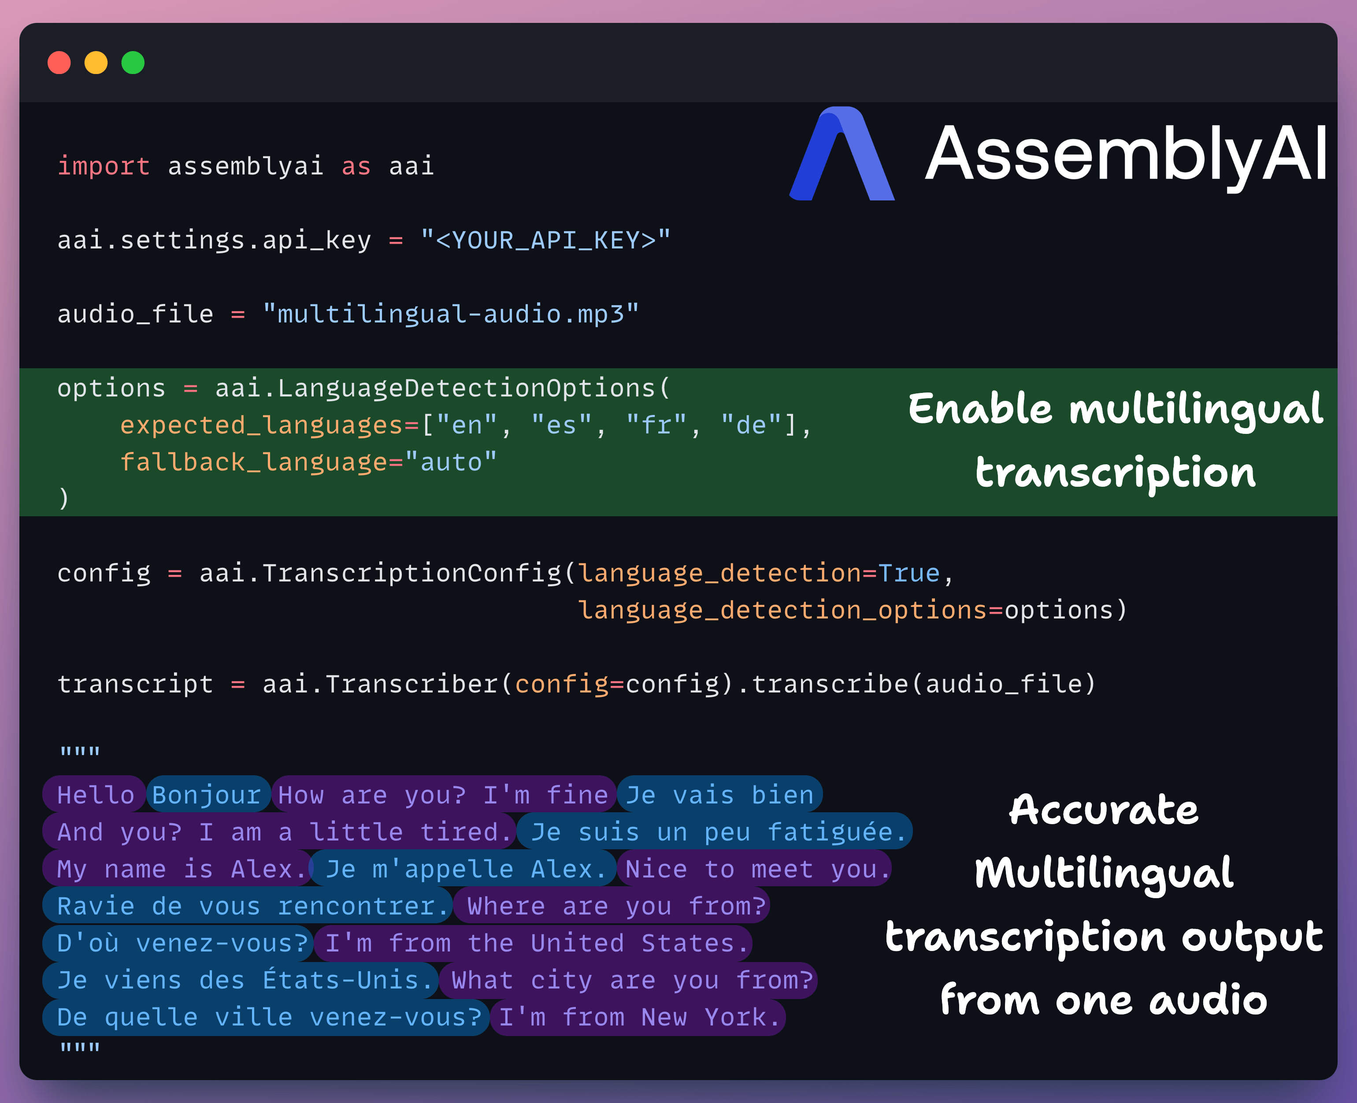Click "Je suis un peu fatiguée." pill
Screen dimensions: 1357x1103
point(715,832)
